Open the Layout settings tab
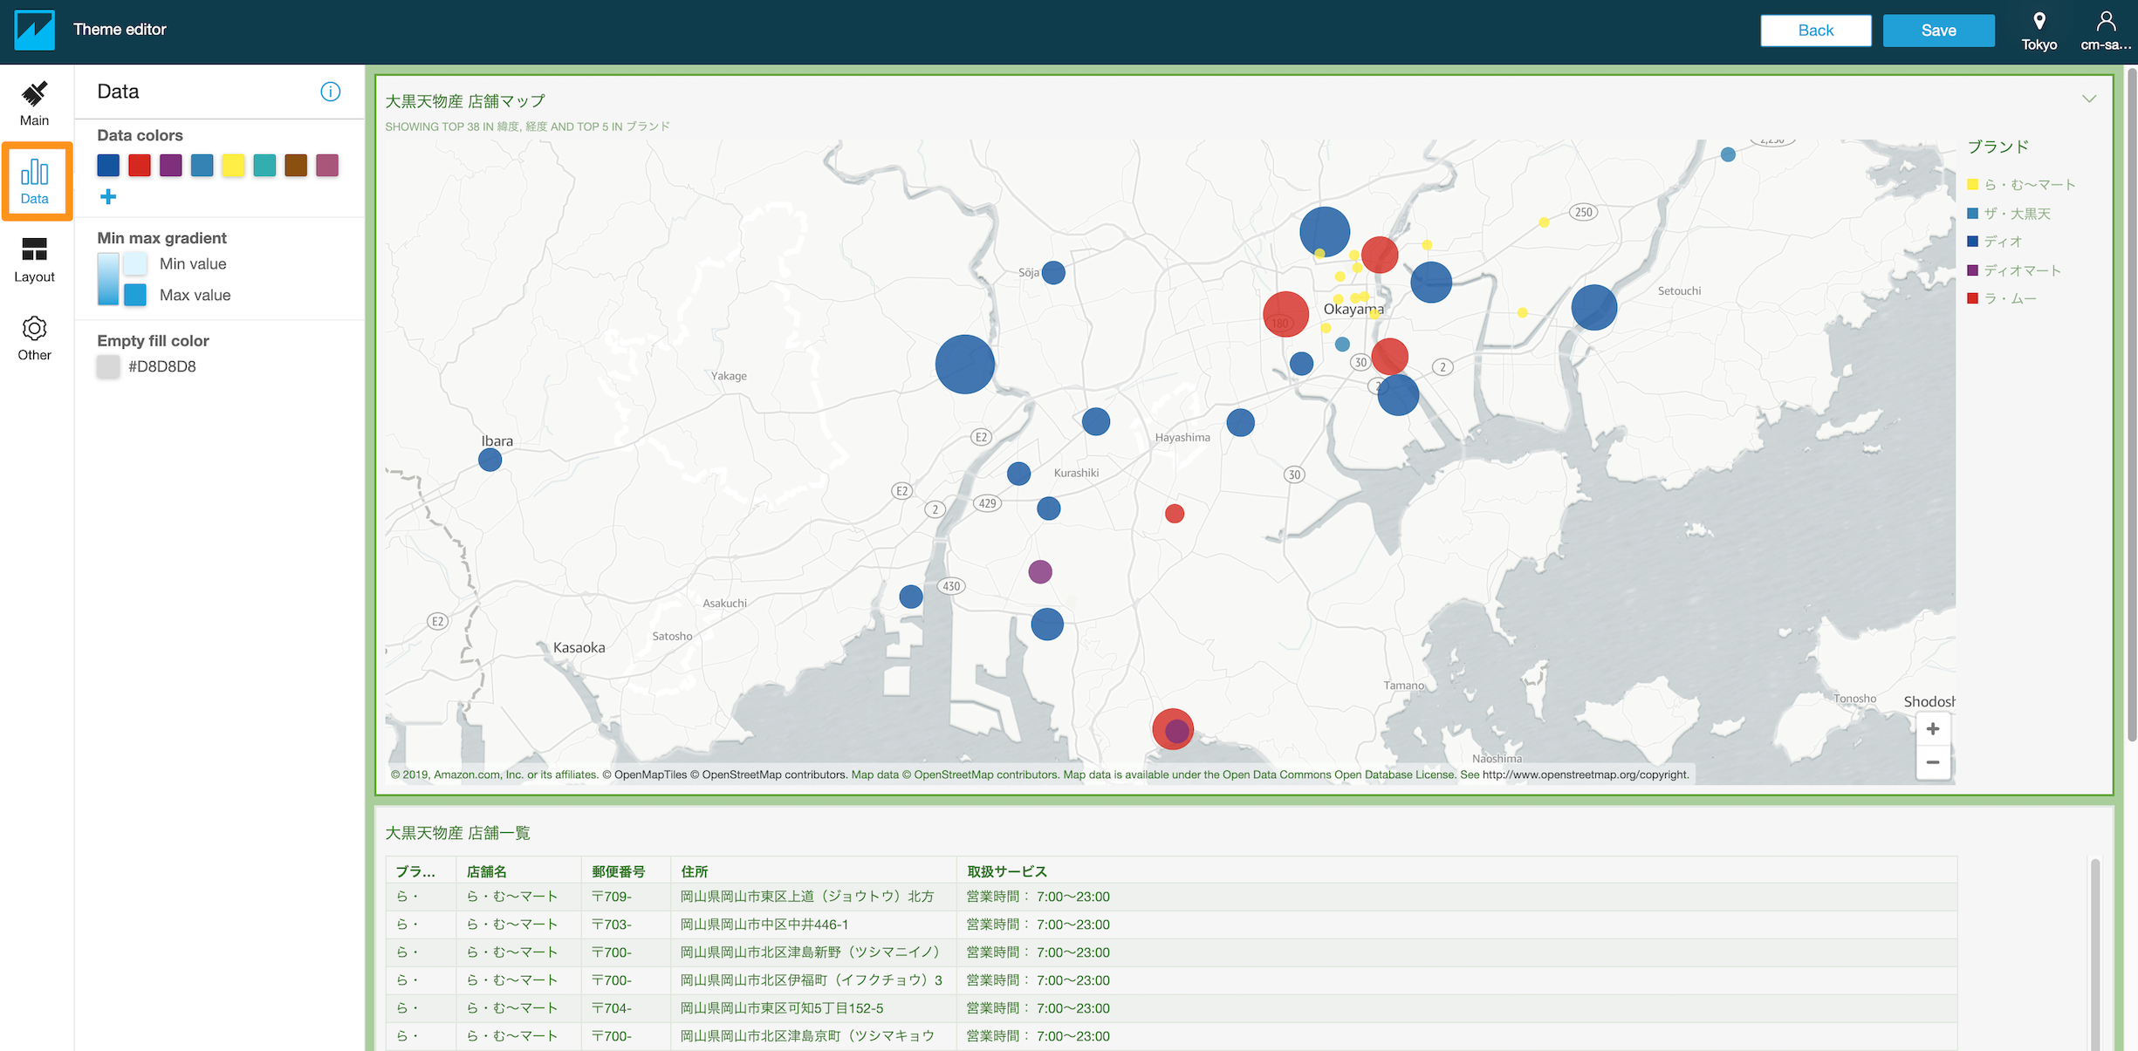 (x=35, y=260)
